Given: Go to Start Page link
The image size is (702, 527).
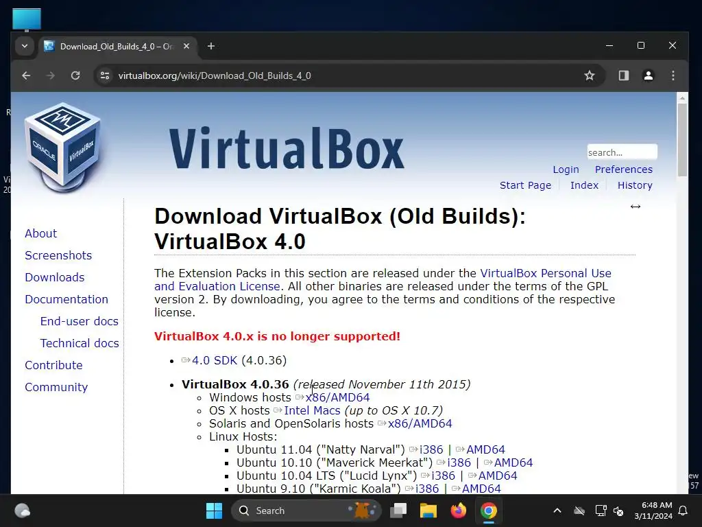Looking at the screenshot, I should coord(525,185).
